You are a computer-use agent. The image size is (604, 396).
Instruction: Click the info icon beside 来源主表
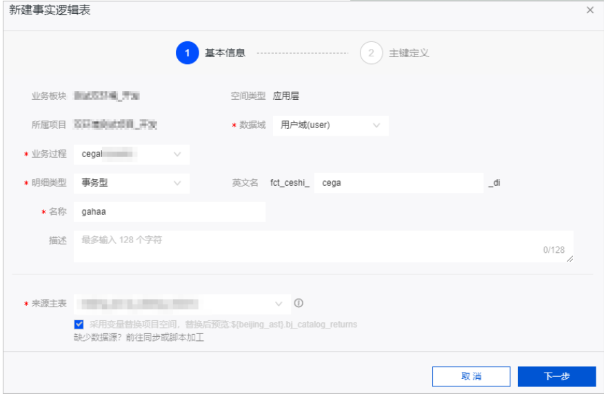coord(299,303)
